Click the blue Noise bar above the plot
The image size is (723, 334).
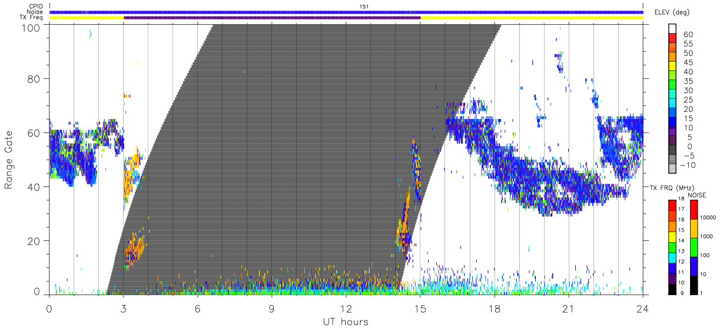coord(346,12)
